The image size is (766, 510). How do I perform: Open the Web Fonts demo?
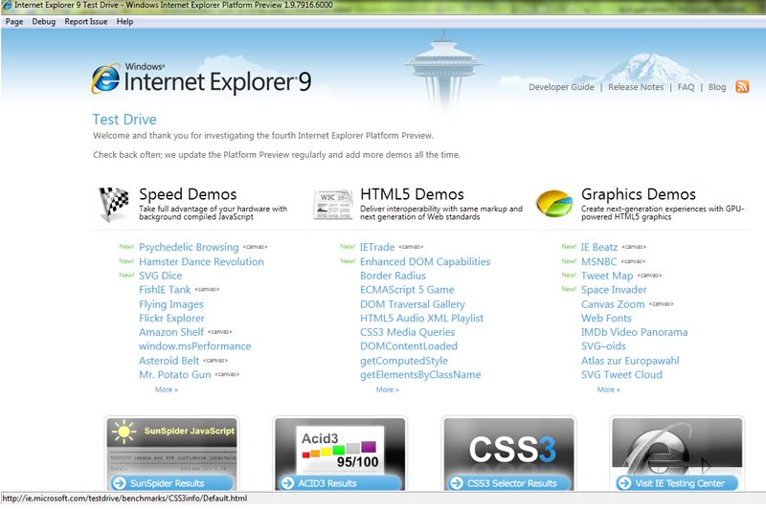(606, 319)
